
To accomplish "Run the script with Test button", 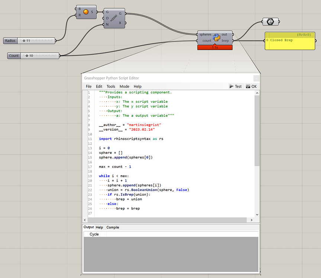I will click(x=236, y=86).
